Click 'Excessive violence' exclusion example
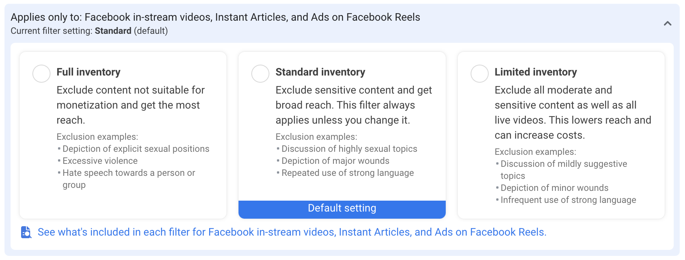This screenshot has height=260, width=685. click(100, 161)
